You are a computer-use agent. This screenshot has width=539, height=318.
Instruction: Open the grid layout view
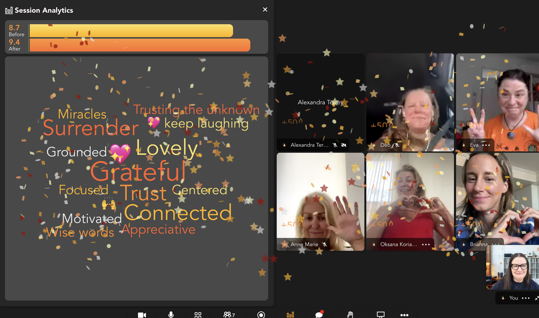point(198,315)
